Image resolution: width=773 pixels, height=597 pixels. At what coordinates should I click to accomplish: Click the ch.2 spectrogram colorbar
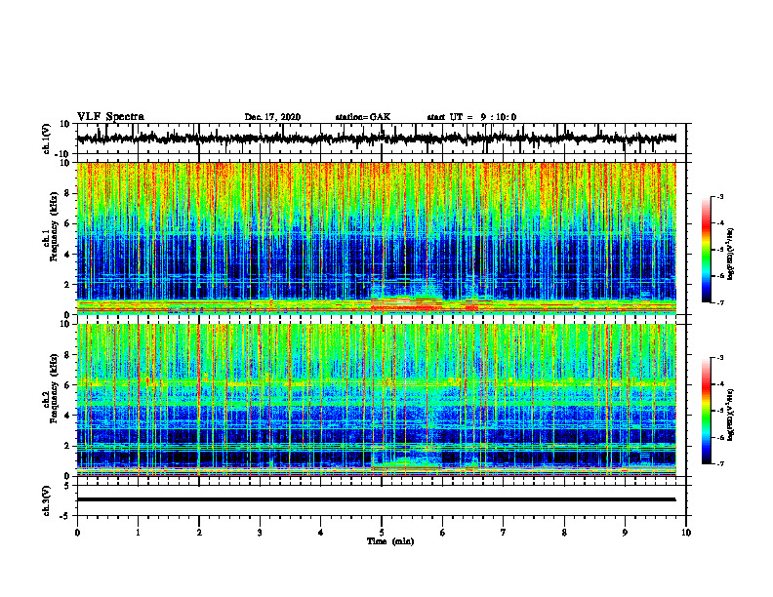[706, 411]
